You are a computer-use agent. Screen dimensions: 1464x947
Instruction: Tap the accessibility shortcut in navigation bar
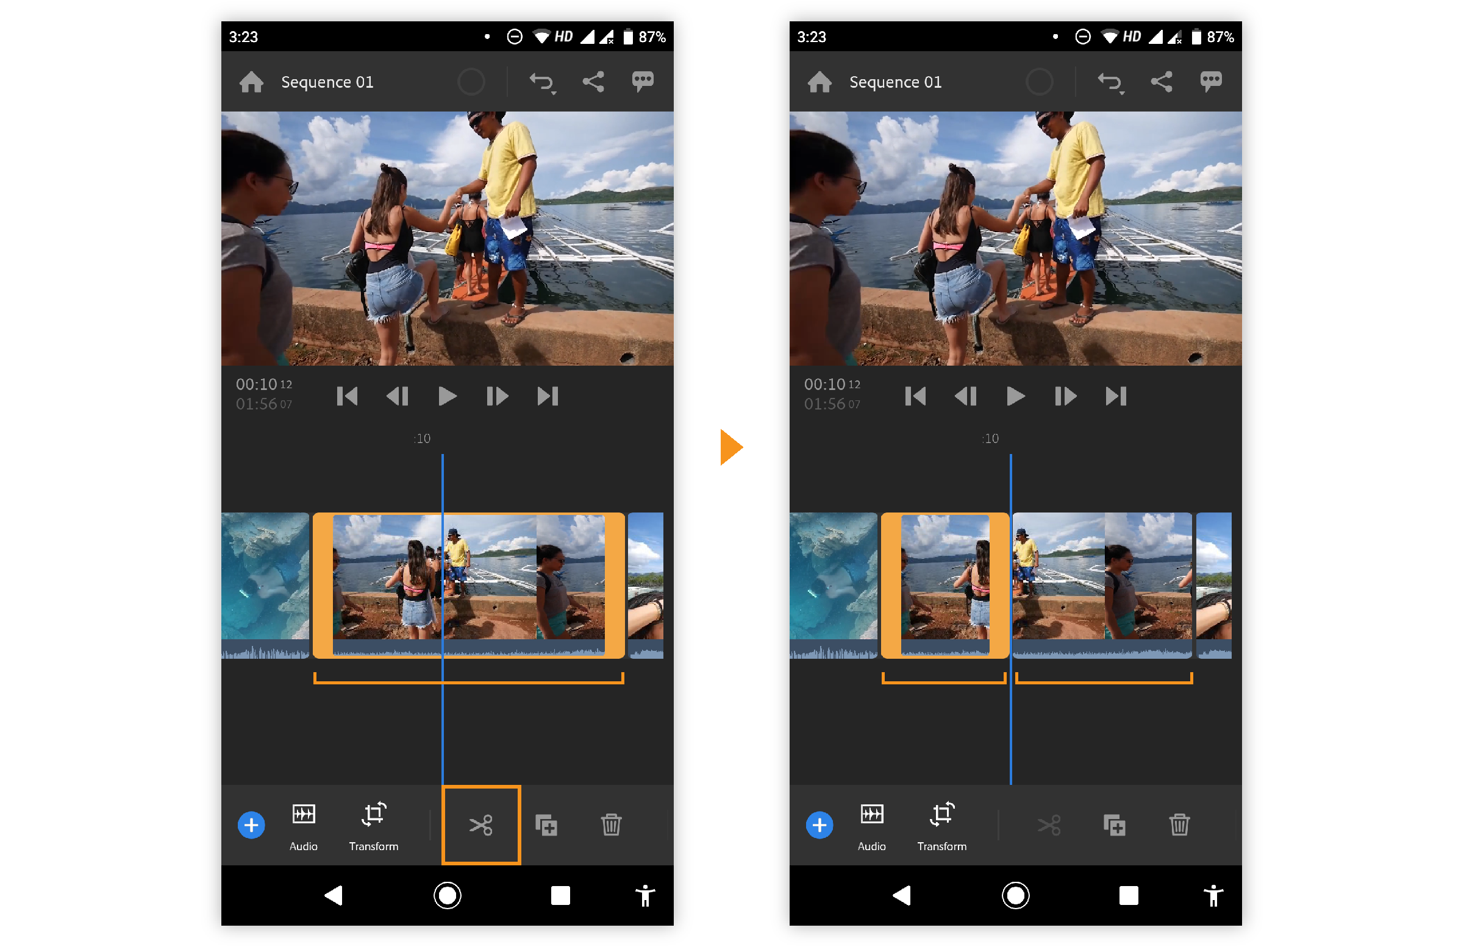[645, 896]
